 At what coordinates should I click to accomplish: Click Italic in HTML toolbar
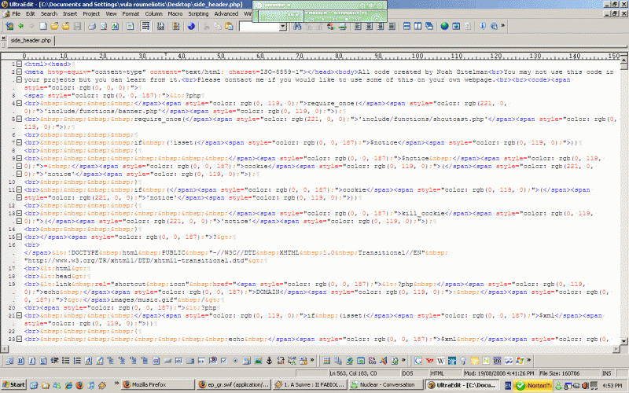(x=31, y=361)
